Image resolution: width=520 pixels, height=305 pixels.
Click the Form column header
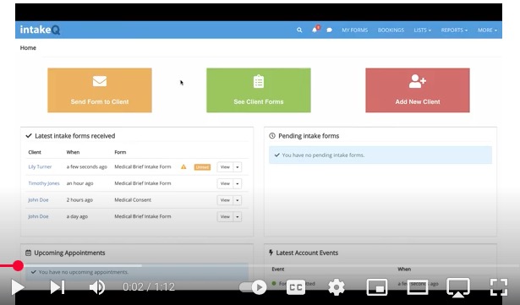(120, 152)
